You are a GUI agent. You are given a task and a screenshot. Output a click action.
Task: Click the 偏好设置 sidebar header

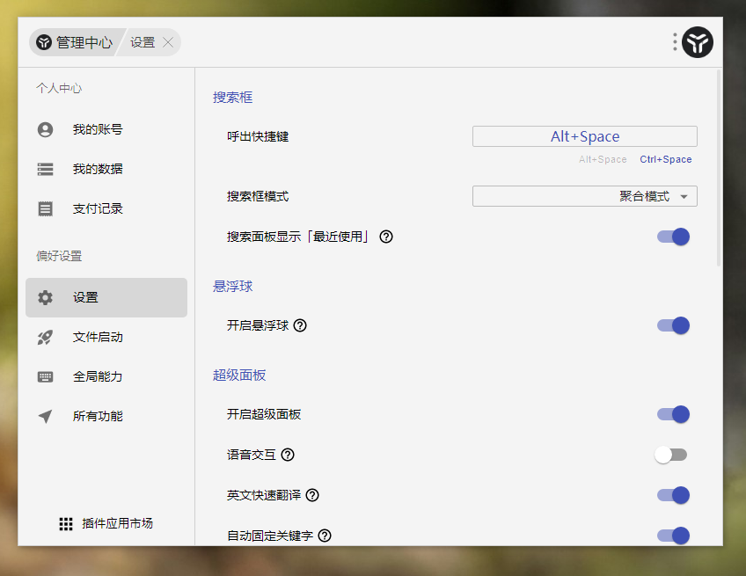click(59, 256)
